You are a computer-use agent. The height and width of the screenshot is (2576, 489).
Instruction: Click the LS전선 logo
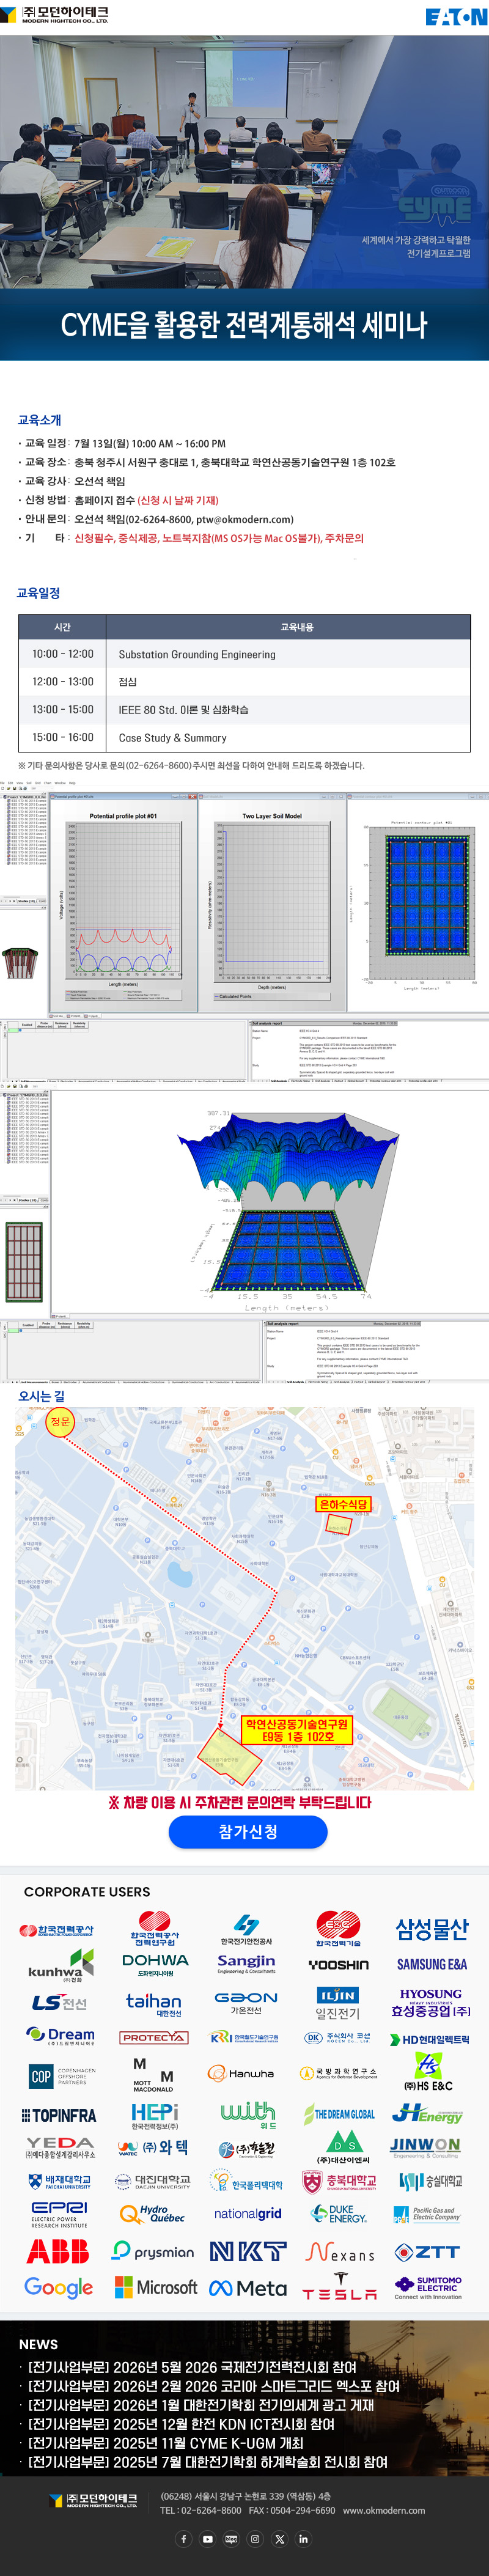(59, 2002)
